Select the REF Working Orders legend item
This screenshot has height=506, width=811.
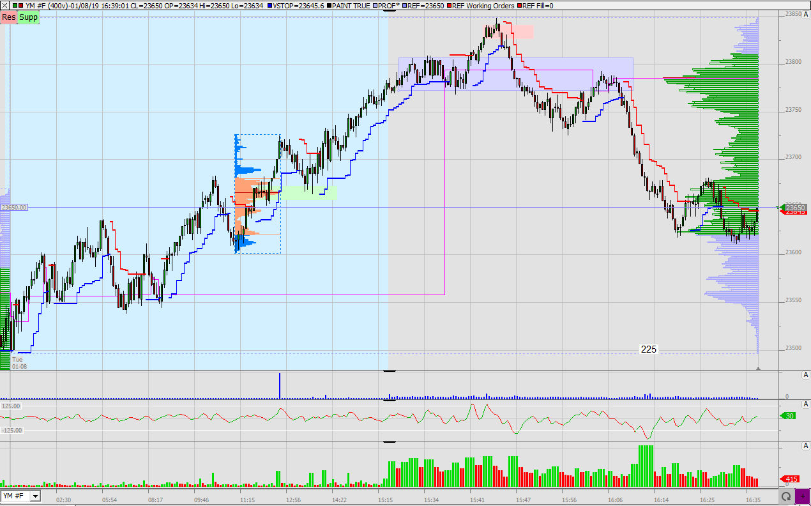click(482, 6)
